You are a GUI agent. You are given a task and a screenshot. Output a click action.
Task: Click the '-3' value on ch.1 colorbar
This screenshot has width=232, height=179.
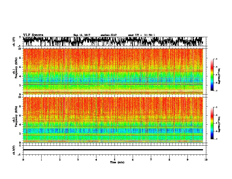(216, 59)
